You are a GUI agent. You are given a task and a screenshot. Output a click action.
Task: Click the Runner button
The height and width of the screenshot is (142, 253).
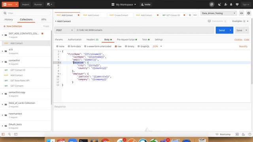(38, 4)
